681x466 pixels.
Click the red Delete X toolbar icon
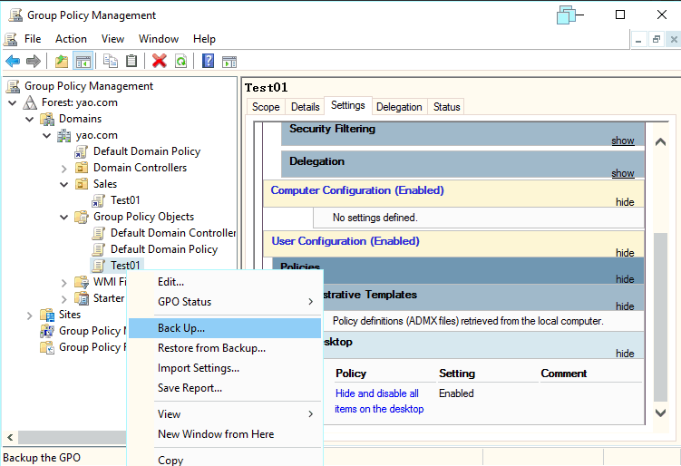(160, 62)
